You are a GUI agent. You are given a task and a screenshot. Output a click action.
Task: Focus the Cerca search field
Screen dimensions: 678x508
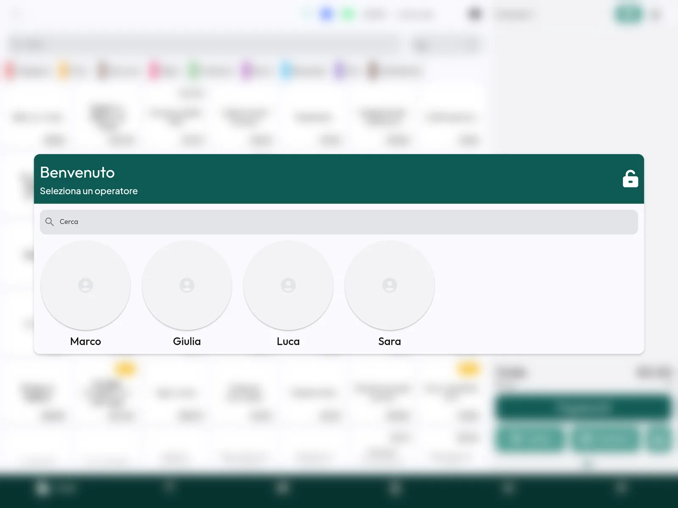[339, 222]
